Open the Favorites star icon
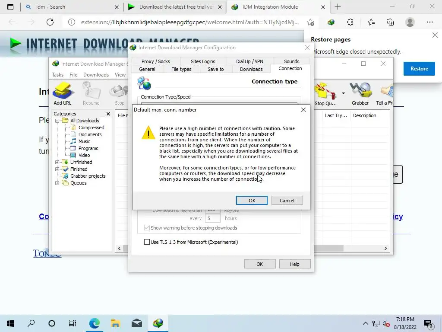This screenshot has height=332, width=442. pos(371,22)
